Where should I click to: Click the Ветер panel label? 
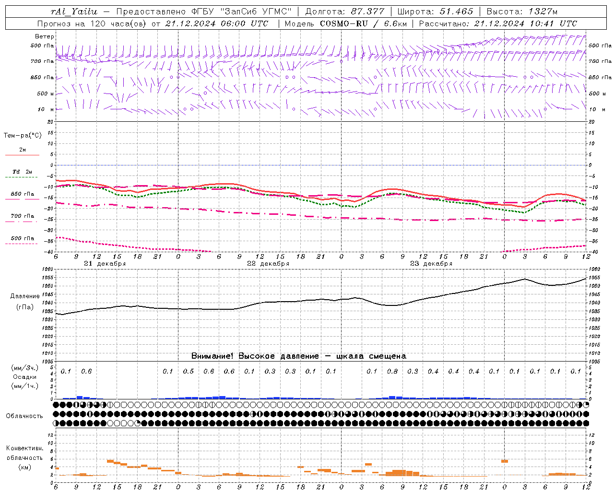(45, 36)
